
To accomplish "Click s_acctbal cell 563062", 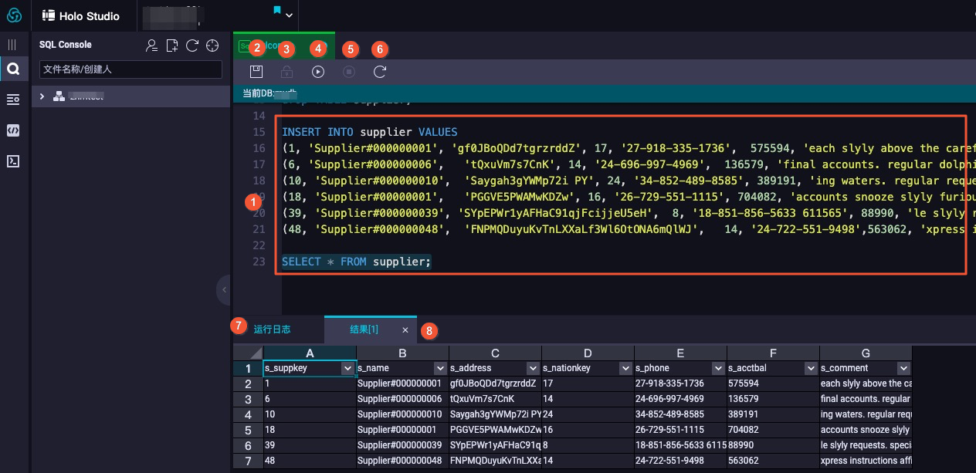I will (x=773, y=461).
